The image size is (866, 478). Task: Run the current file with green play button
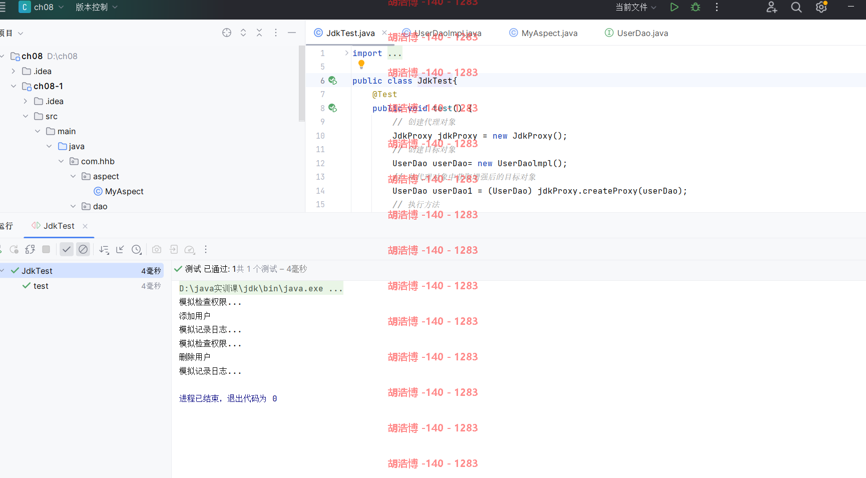click(674, 7)
